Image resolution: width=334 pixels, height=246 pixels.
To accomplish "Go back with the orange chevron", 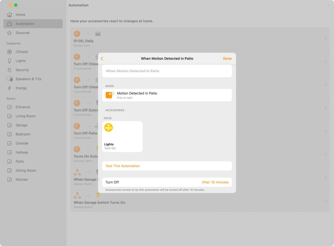I will 102,58.
